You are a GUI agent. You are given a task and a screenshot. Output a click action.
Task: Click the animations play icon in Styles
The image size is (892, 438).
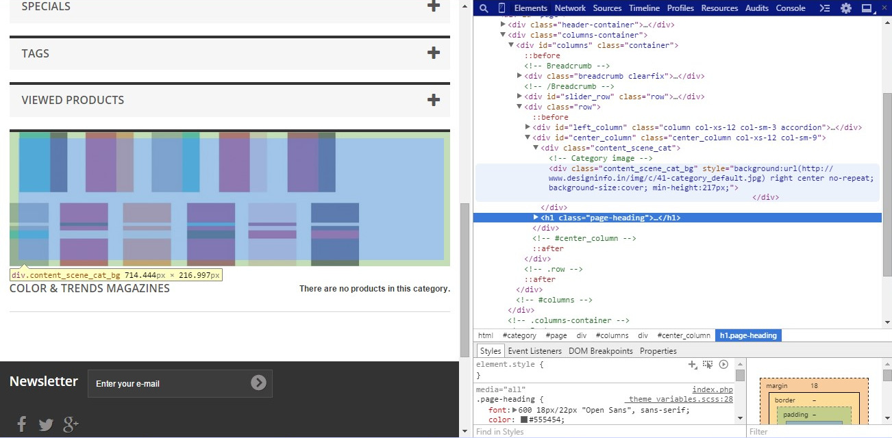pos(723,365)
